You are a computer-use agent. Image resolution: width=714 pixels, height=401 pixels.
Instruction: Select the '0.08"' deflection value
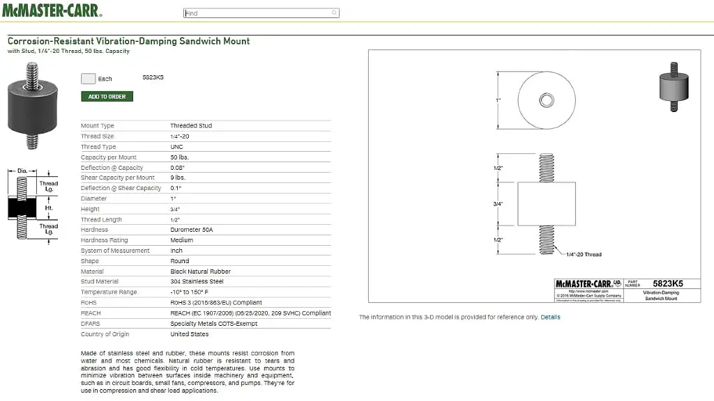tap(178, 167)
